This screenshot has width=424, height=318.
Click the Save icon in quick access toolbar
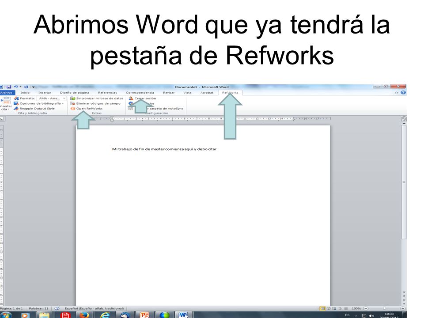[9, 87]
